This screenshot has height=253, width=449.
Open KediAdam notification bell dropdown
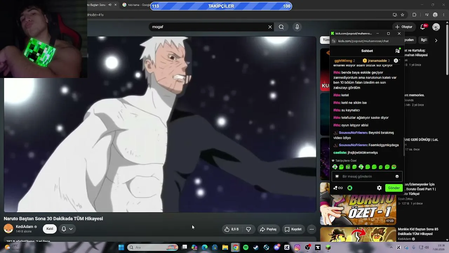(x=67, y=229)
